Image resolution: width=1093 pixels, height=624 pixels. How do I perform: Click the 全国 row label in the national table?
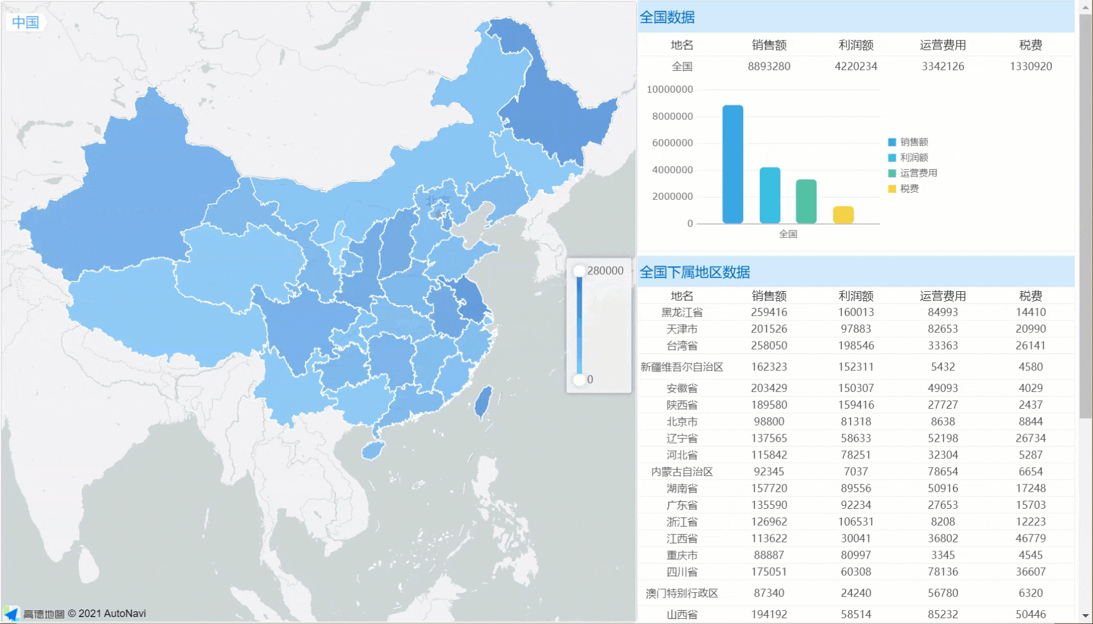pos(682,67)
